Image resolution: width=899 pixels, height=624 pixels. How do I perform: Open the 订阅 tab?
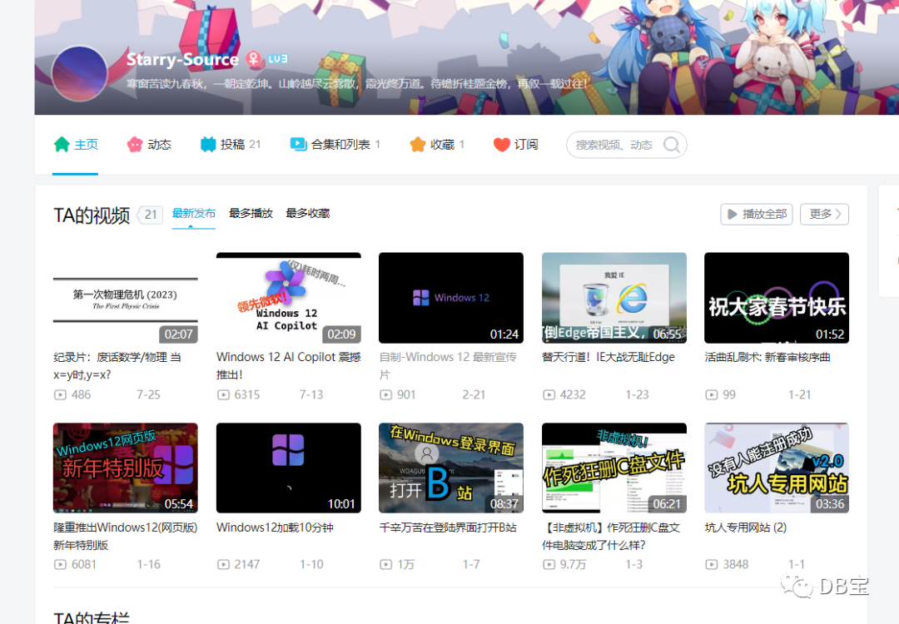515,145
